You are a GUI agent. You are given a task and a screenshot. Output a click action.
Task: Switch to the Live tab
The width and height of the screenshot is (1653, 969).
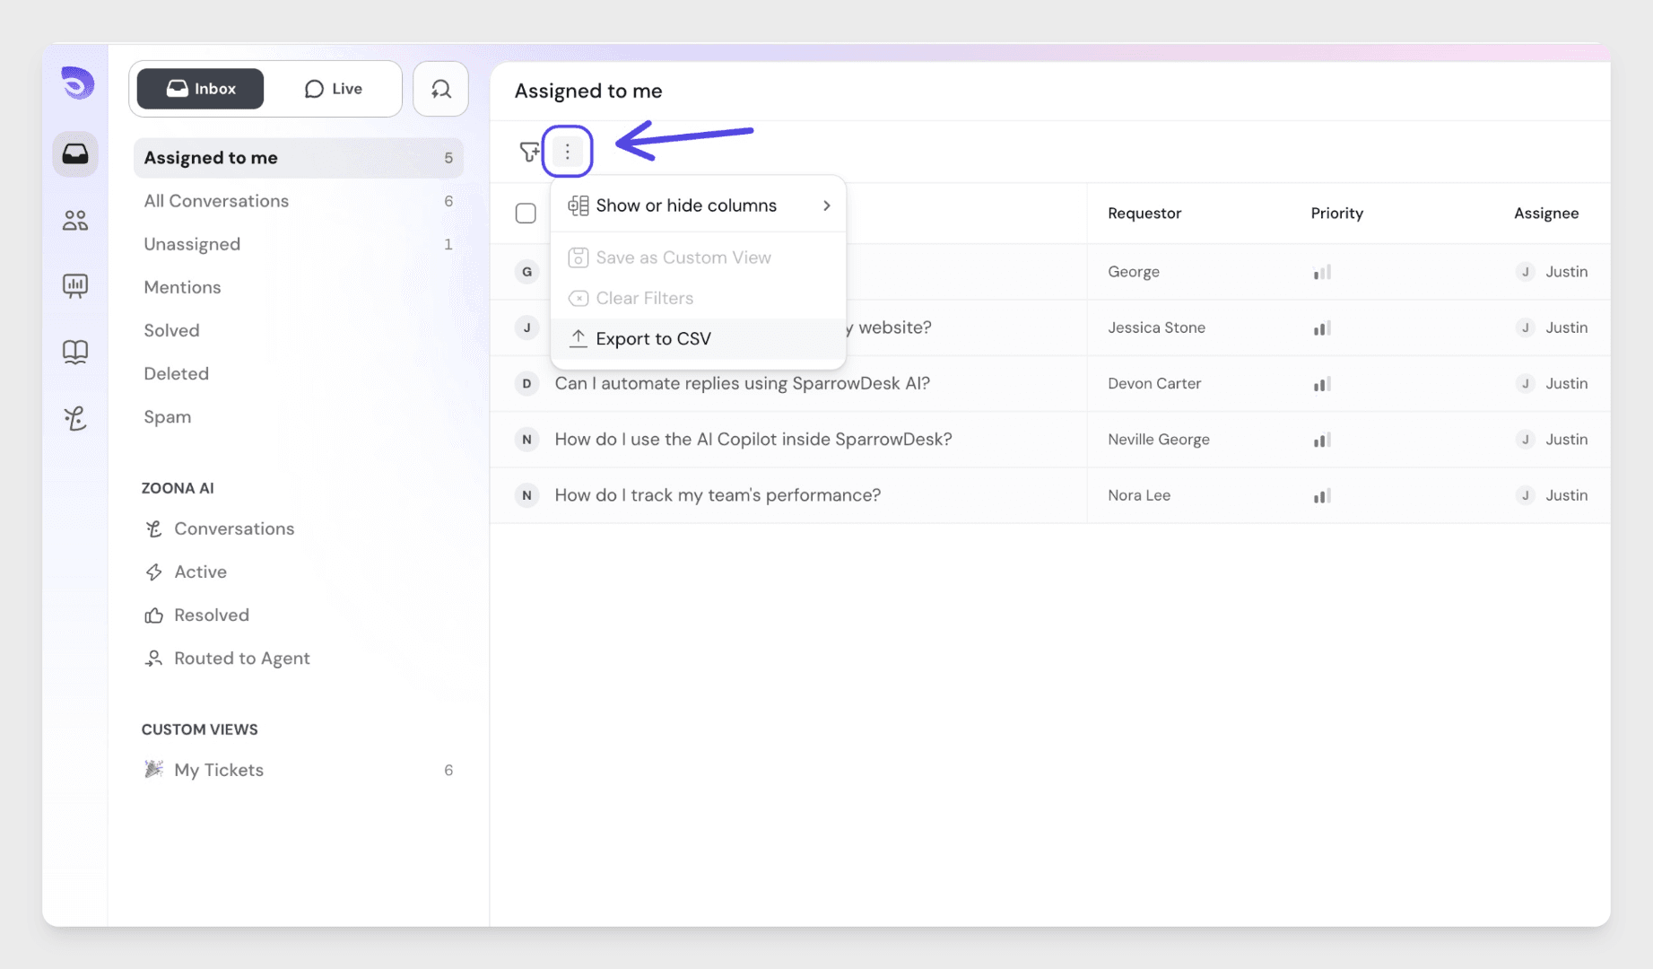(334, 89)
